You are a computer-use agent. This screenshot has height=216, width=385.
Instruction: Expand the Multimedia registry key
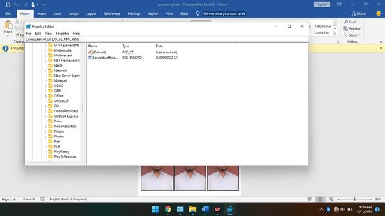[46, 50]
